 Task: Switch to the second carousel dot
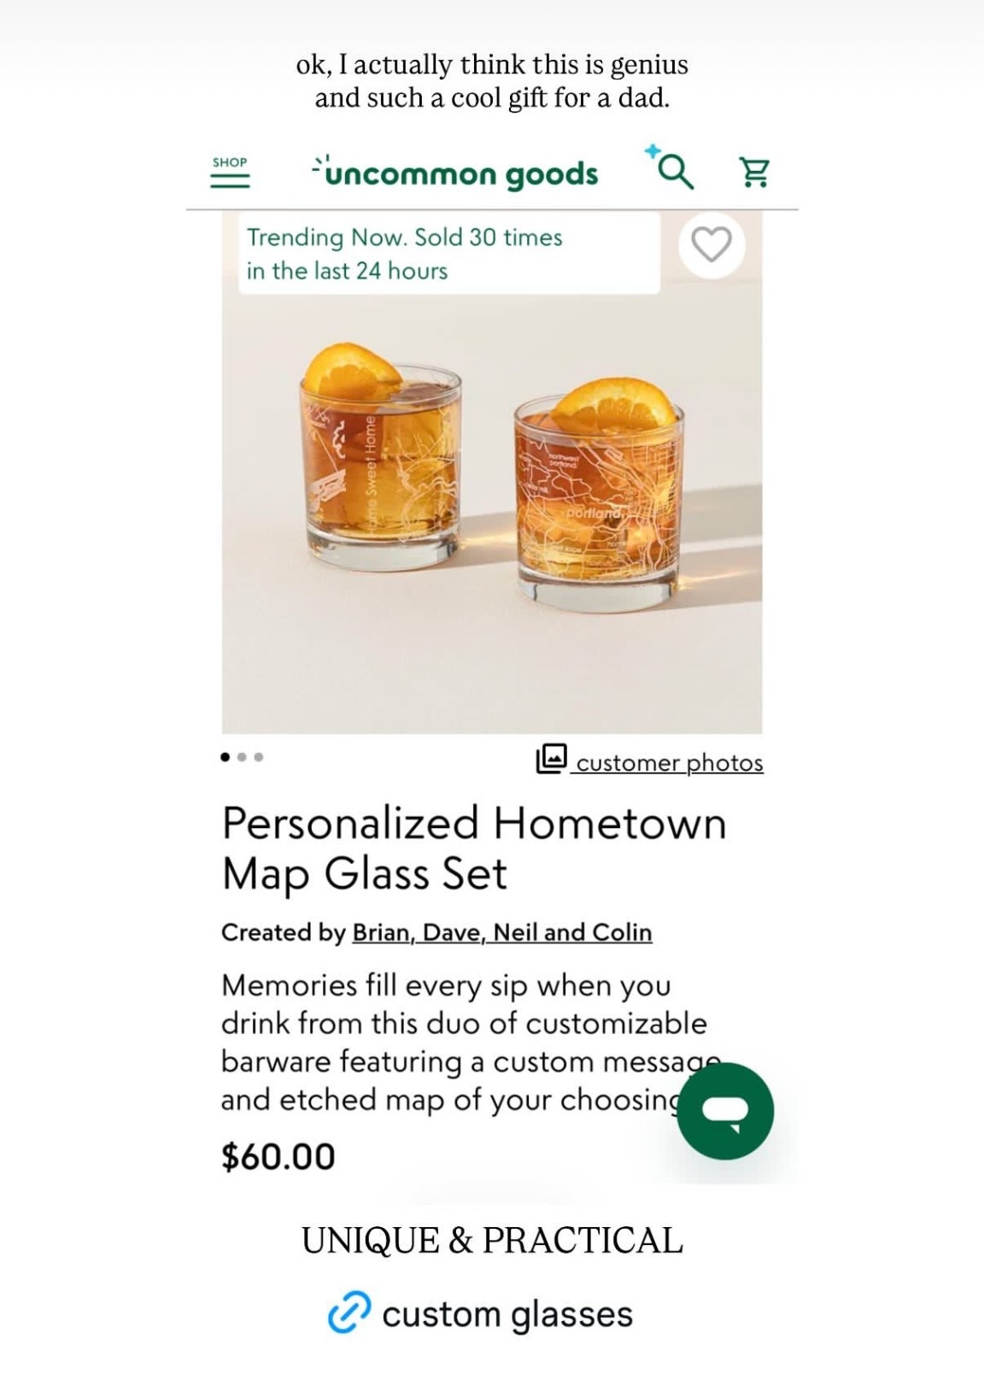pyautogui.click(x=243, y=757)
